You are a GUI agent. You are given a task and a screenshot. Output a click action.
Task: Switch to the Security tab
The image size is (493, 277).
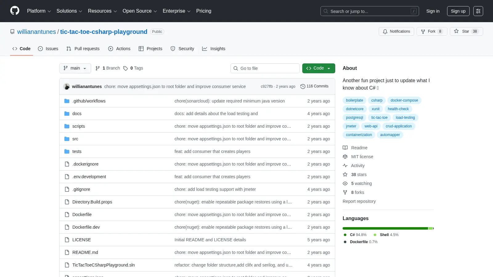click(x=182, y=49)
